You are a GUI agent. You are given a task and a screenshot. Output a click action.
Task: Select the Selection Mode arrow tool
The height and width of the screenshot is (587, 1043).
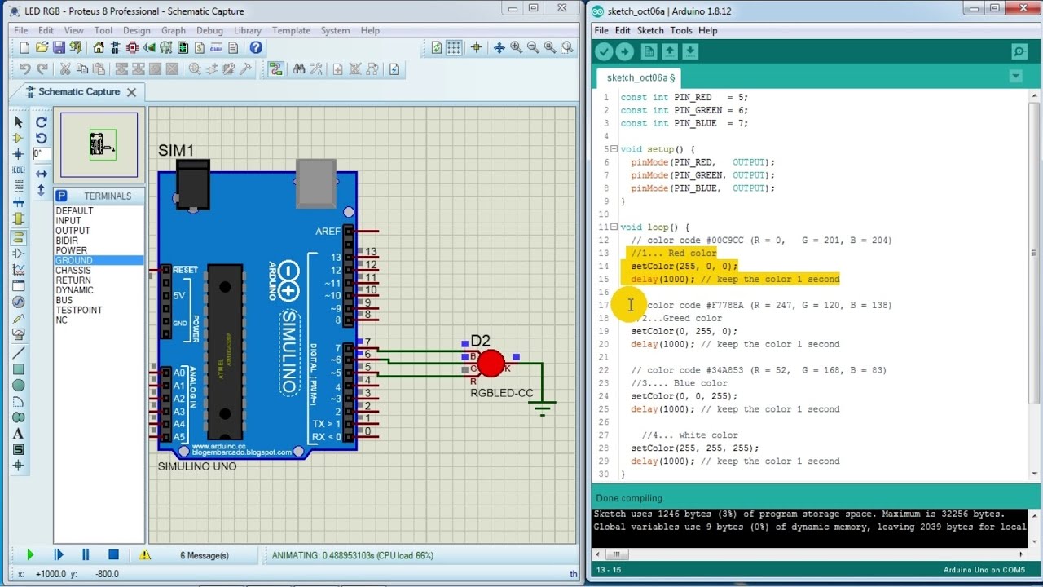(x=19, y=121)
